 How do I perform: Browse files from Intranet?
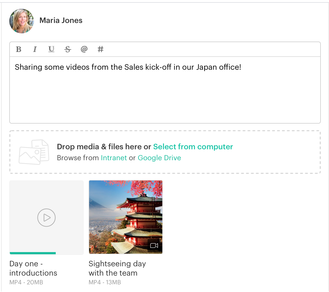point(114,158)
